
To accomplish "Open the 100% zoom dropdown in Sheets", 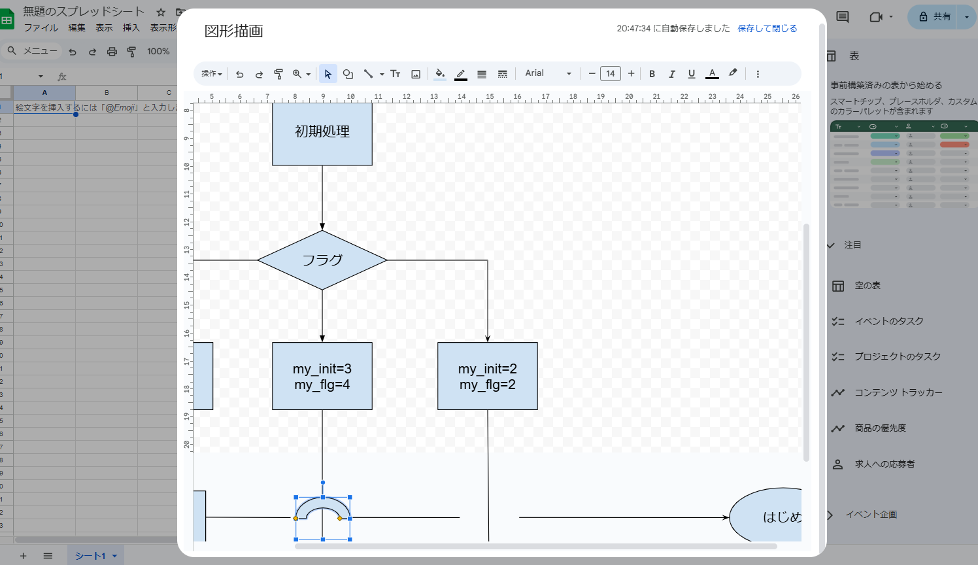I will [159, 52].
